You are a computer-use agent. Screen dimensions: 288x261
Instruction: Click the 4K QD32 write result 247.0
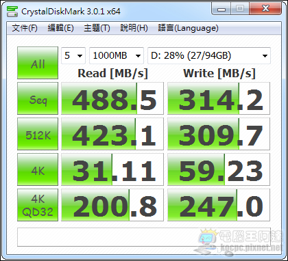tap(219, 205)
